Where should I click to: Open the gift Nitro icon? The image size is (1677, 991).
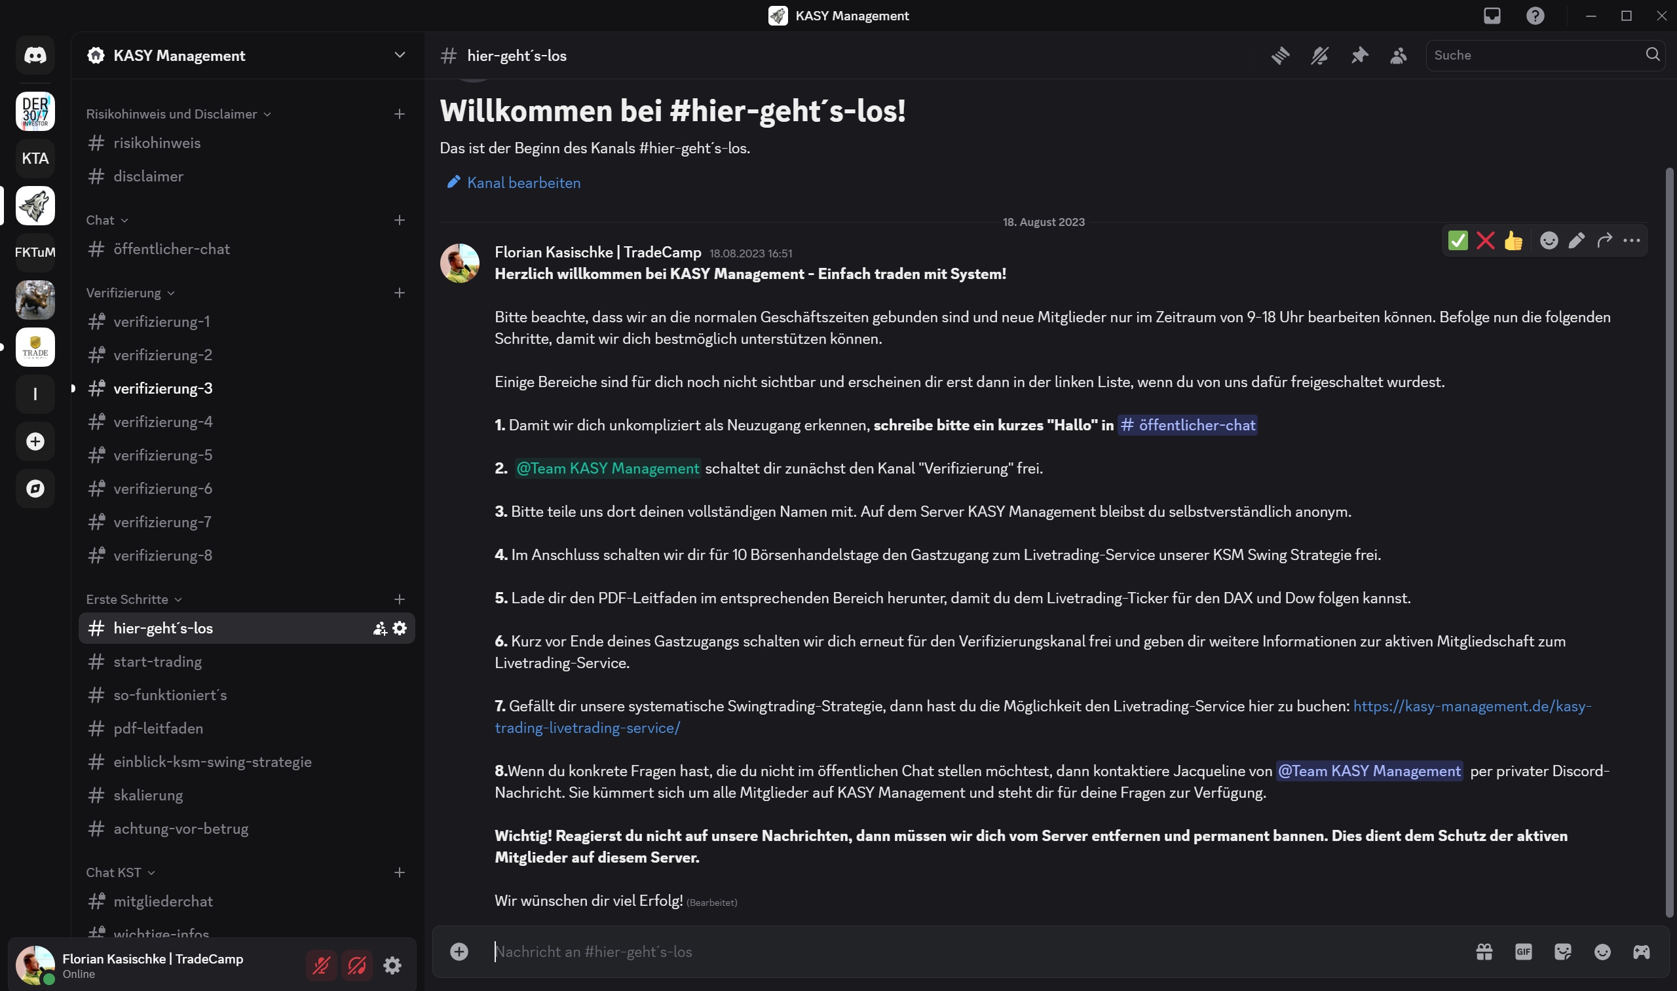(x=1484, y=952)
